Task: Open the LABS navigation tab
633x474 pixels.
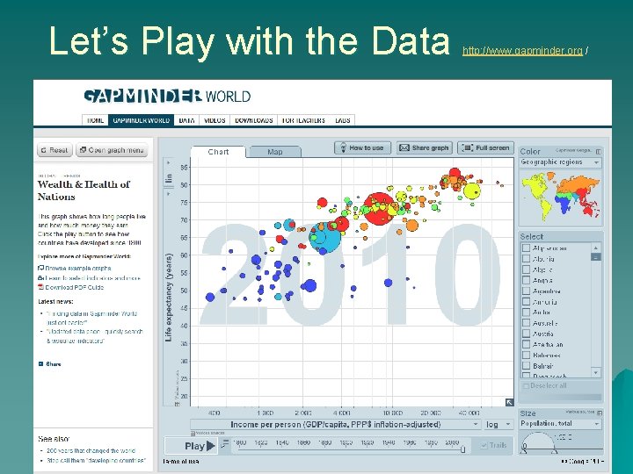Action: [342, 120]
